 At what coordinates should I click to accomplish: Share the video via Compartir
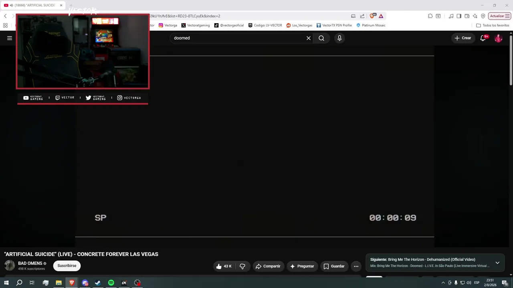tap(268, 266)
